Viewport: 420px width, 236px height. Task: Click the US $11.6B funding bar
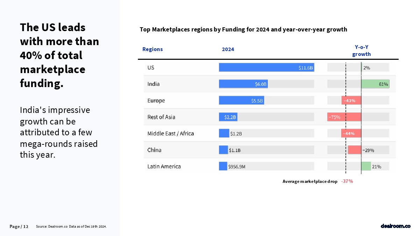coord(266,67)
